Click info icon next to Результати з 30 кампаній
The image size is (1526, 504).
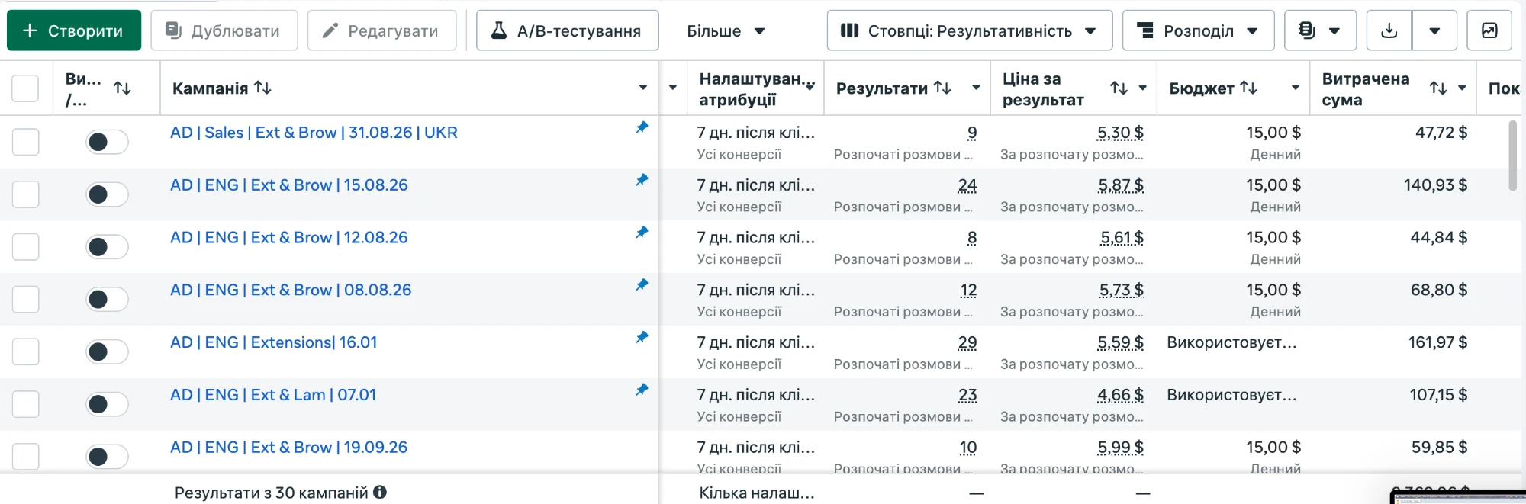[x=380, y=493]
